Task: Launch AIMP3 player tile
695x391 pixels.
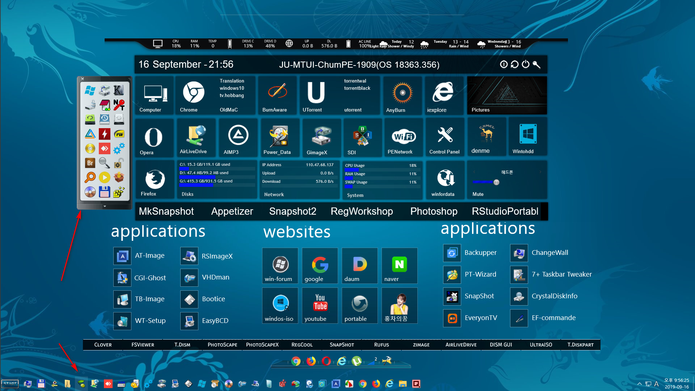Action: click(x=238, y=138)
